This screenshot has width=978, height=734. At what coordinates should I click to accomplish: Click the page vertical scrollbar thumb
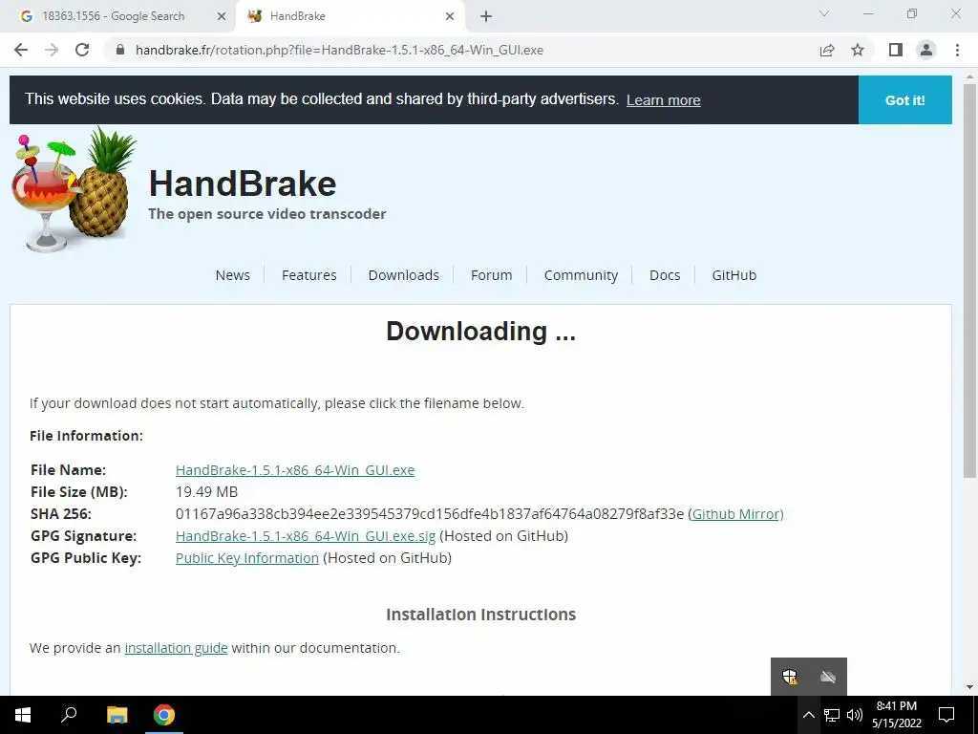coord(970,281)
